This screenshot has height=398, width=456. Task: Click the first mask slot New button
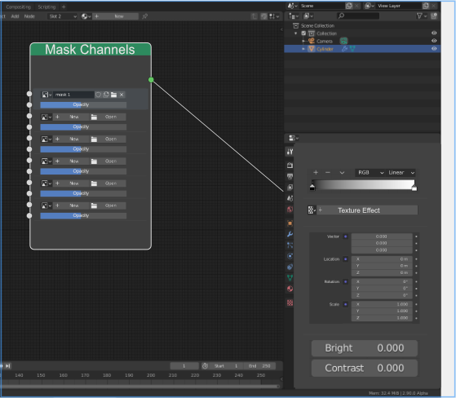(71, 117)
